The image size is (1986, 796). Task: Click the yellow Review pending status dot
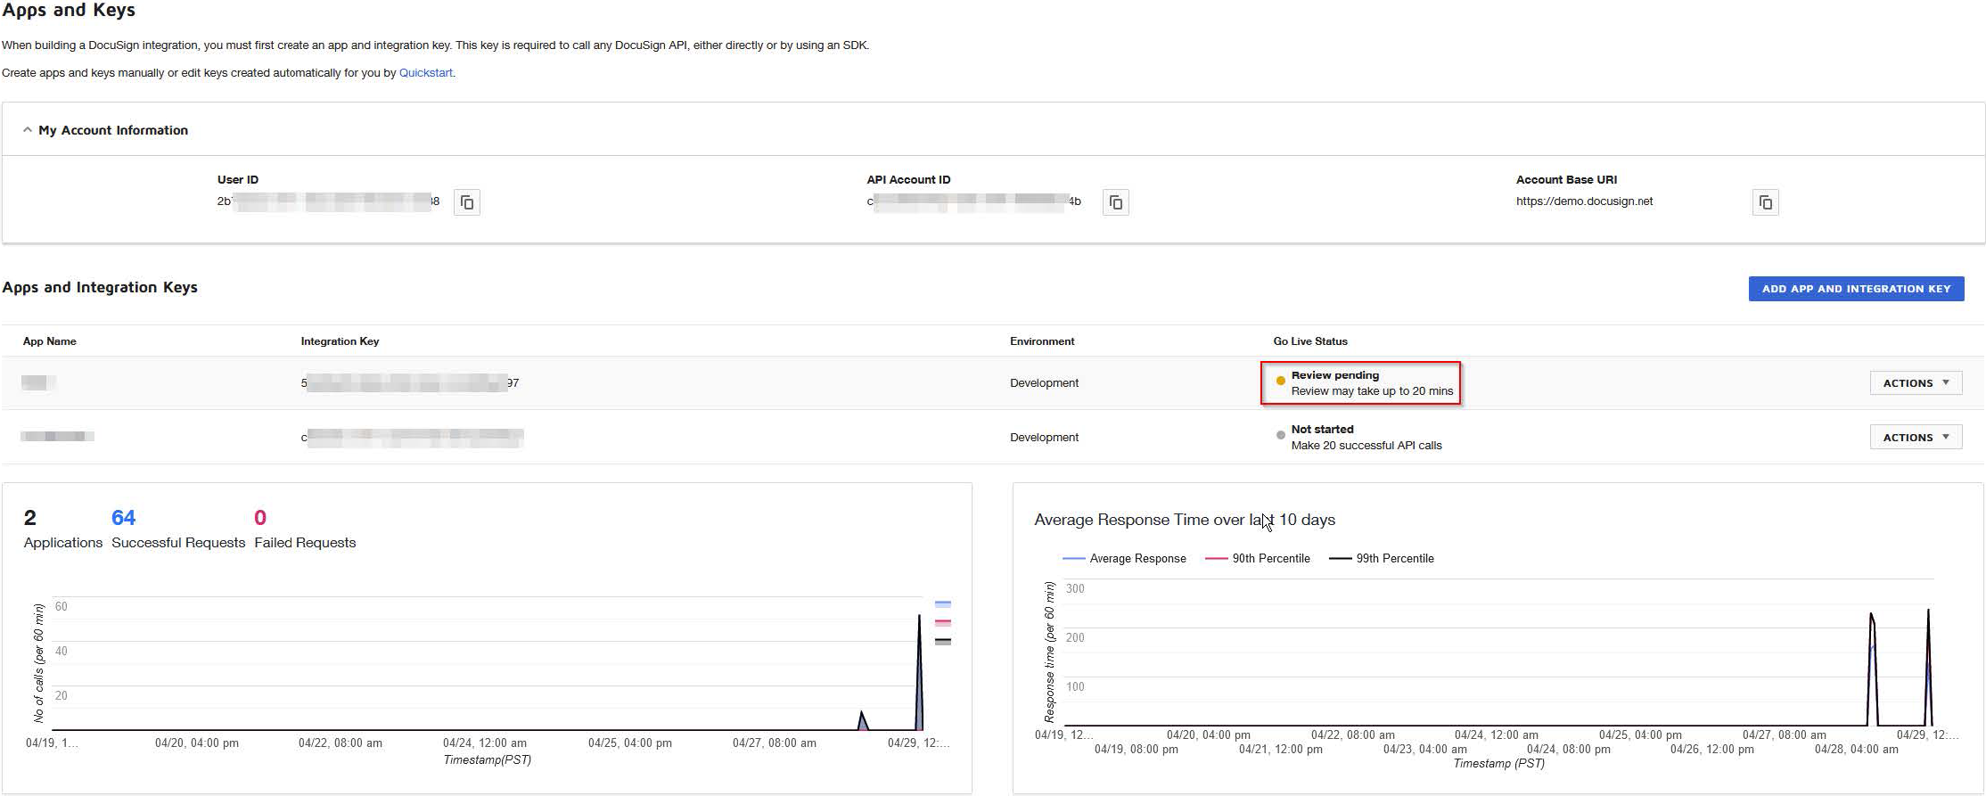[1281, 381]
